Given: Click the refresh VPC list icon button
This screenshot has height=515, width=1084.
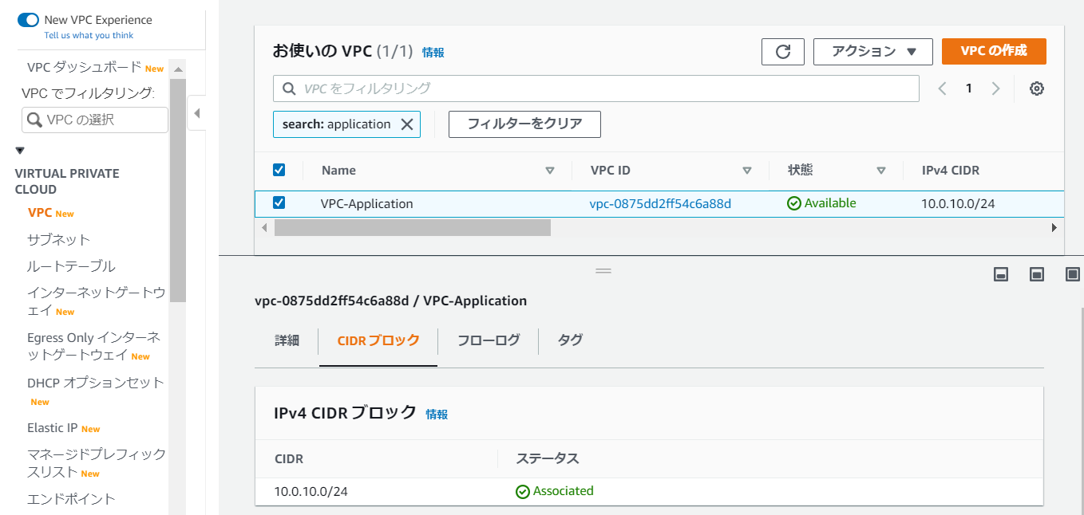Looking at the screenshot, I should click(x=783, y=52).
